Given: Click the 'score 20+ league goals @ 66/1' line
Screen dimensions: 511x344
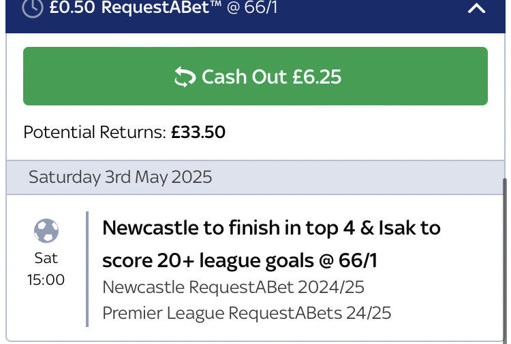Looking at the screenshot, I should (x=240, y=260).
